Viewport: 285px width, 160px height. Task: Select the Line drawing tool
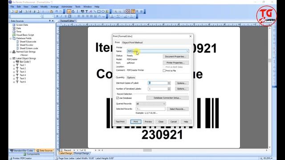95,12
